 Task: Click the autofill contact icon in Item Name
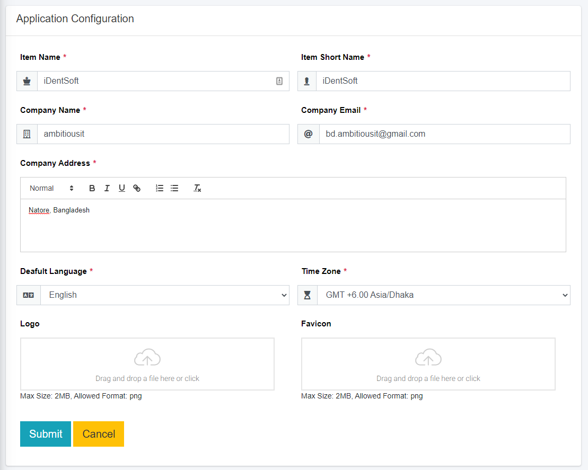[279, 81]
